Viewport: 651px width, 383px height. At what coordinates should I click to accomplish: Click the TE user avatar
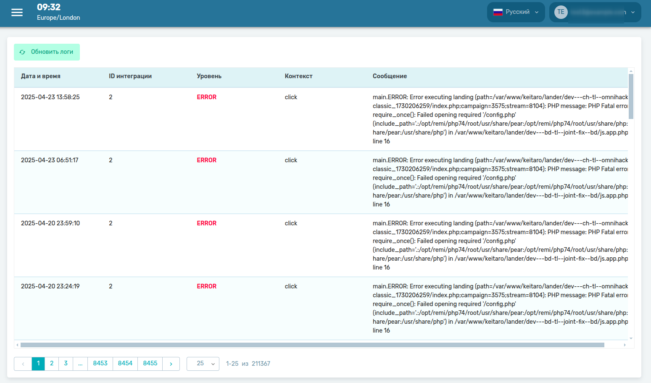pyautogui.click(x=561, y=12)
